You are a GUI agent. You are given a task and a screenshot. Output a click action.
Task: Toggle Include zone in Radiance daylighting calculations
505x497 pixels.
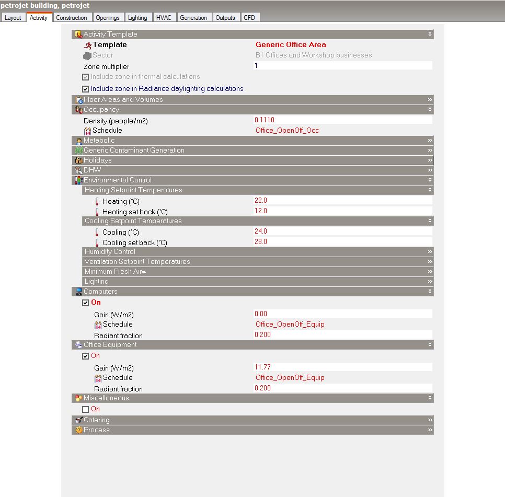pos(86,89)
